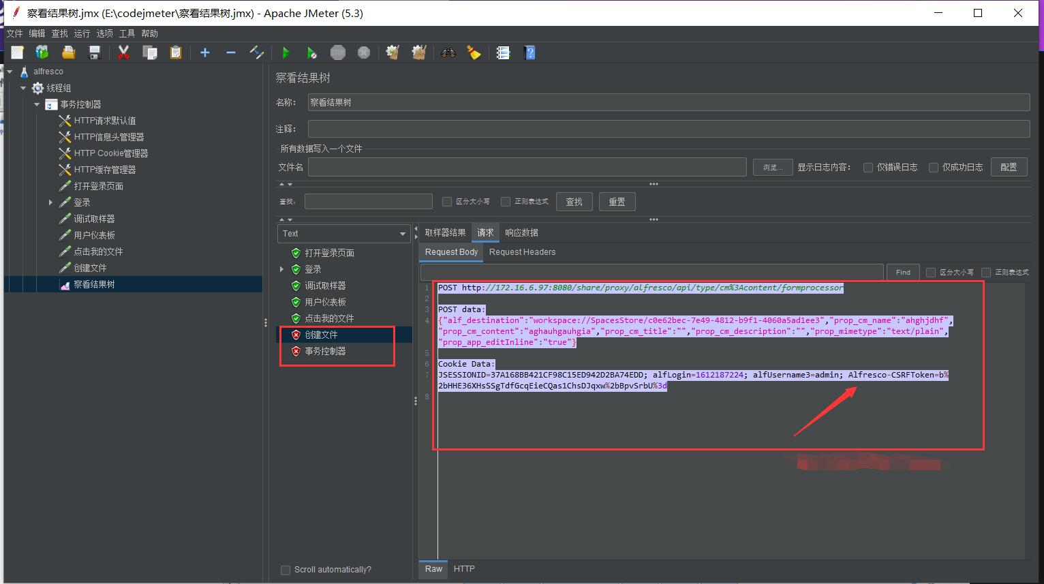Click the Reset search brush icon
1044x584 pixels.
click(474, 52)
